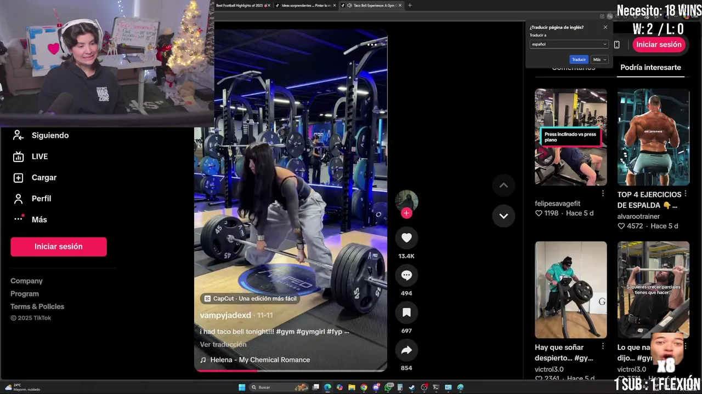
Task: Open weather widget showing 24°C
Action: click(x=23, y=387)
